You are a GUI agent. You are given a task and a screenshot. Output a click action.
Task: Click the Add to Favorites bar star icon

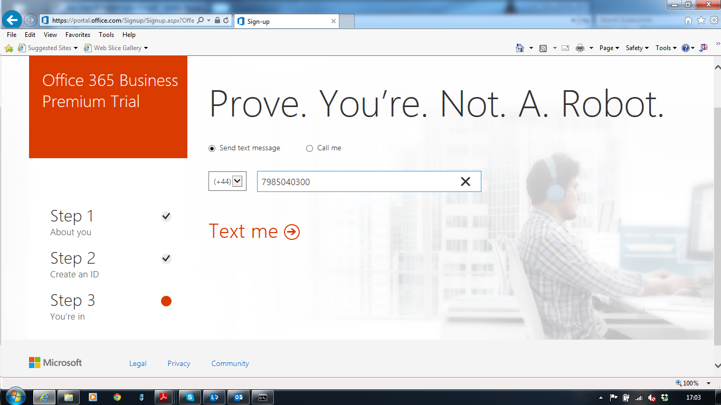(9, 48)
